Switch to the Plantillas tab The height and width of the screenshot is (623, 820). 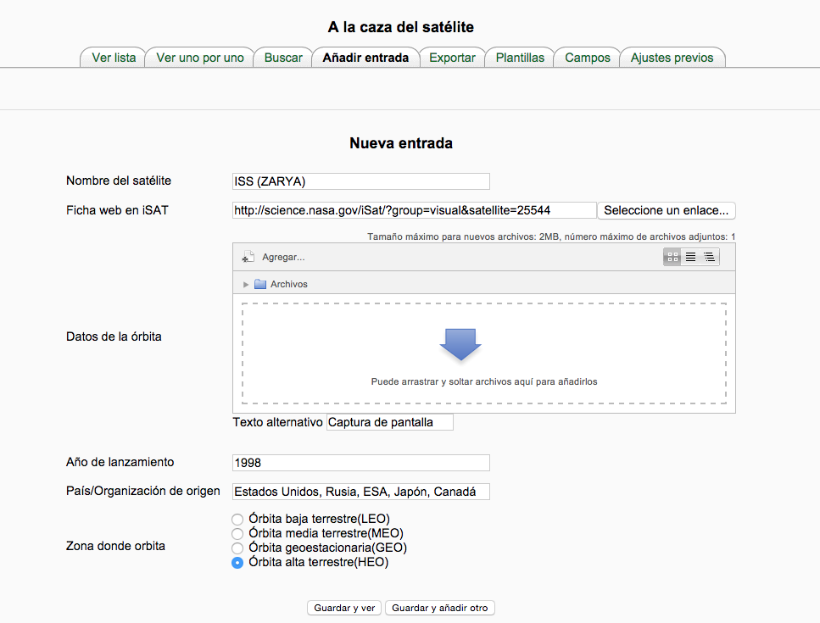(520, 58)
